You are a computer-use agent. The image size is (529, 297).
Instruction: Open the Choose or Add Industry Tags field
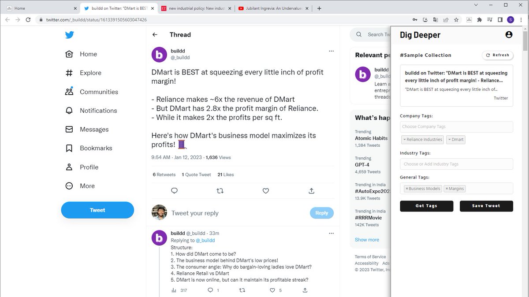[x=456, y=164]
